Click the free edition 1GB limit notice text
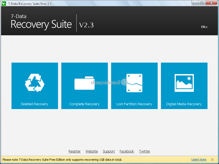The height and width of the screenshot is (164, 219). pyautogui.click(x=62, y=160)
